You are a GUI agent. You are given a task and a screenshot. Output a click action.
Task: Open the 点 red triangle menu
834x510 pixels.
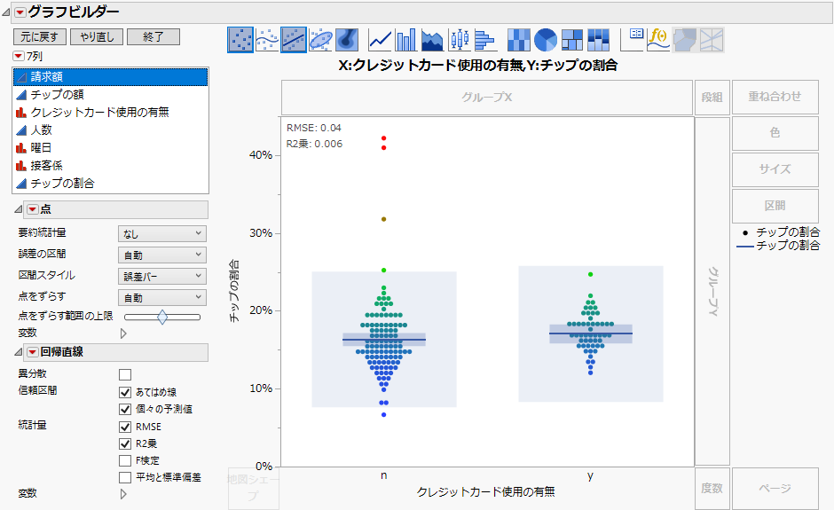click(x=33, y=209)
